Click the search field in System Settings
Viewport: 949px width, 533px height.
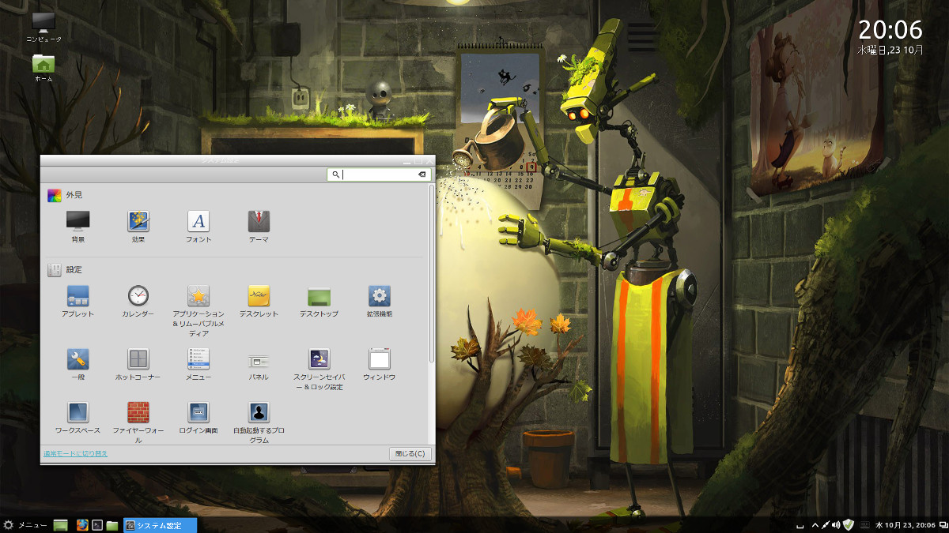coord(379,175)
